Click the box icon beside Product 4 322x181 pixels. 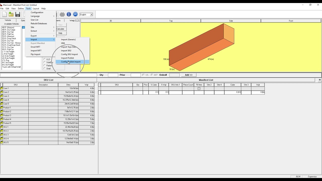pos(2,119)
